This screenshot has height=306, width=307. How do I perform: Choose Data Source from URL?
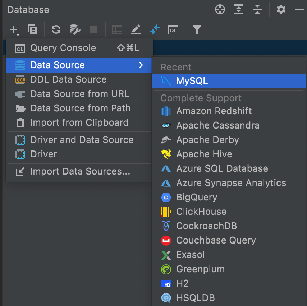point(78,94)
